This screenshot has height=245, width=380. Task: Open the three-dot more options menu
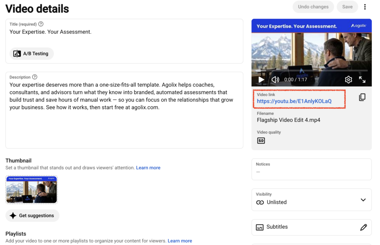pos(365,7)
